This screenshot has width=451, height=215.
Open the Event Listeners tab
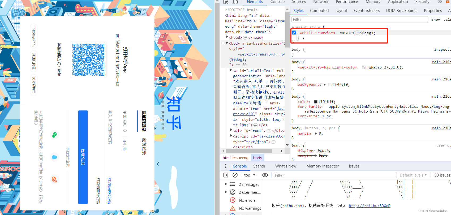click(367, 11)
